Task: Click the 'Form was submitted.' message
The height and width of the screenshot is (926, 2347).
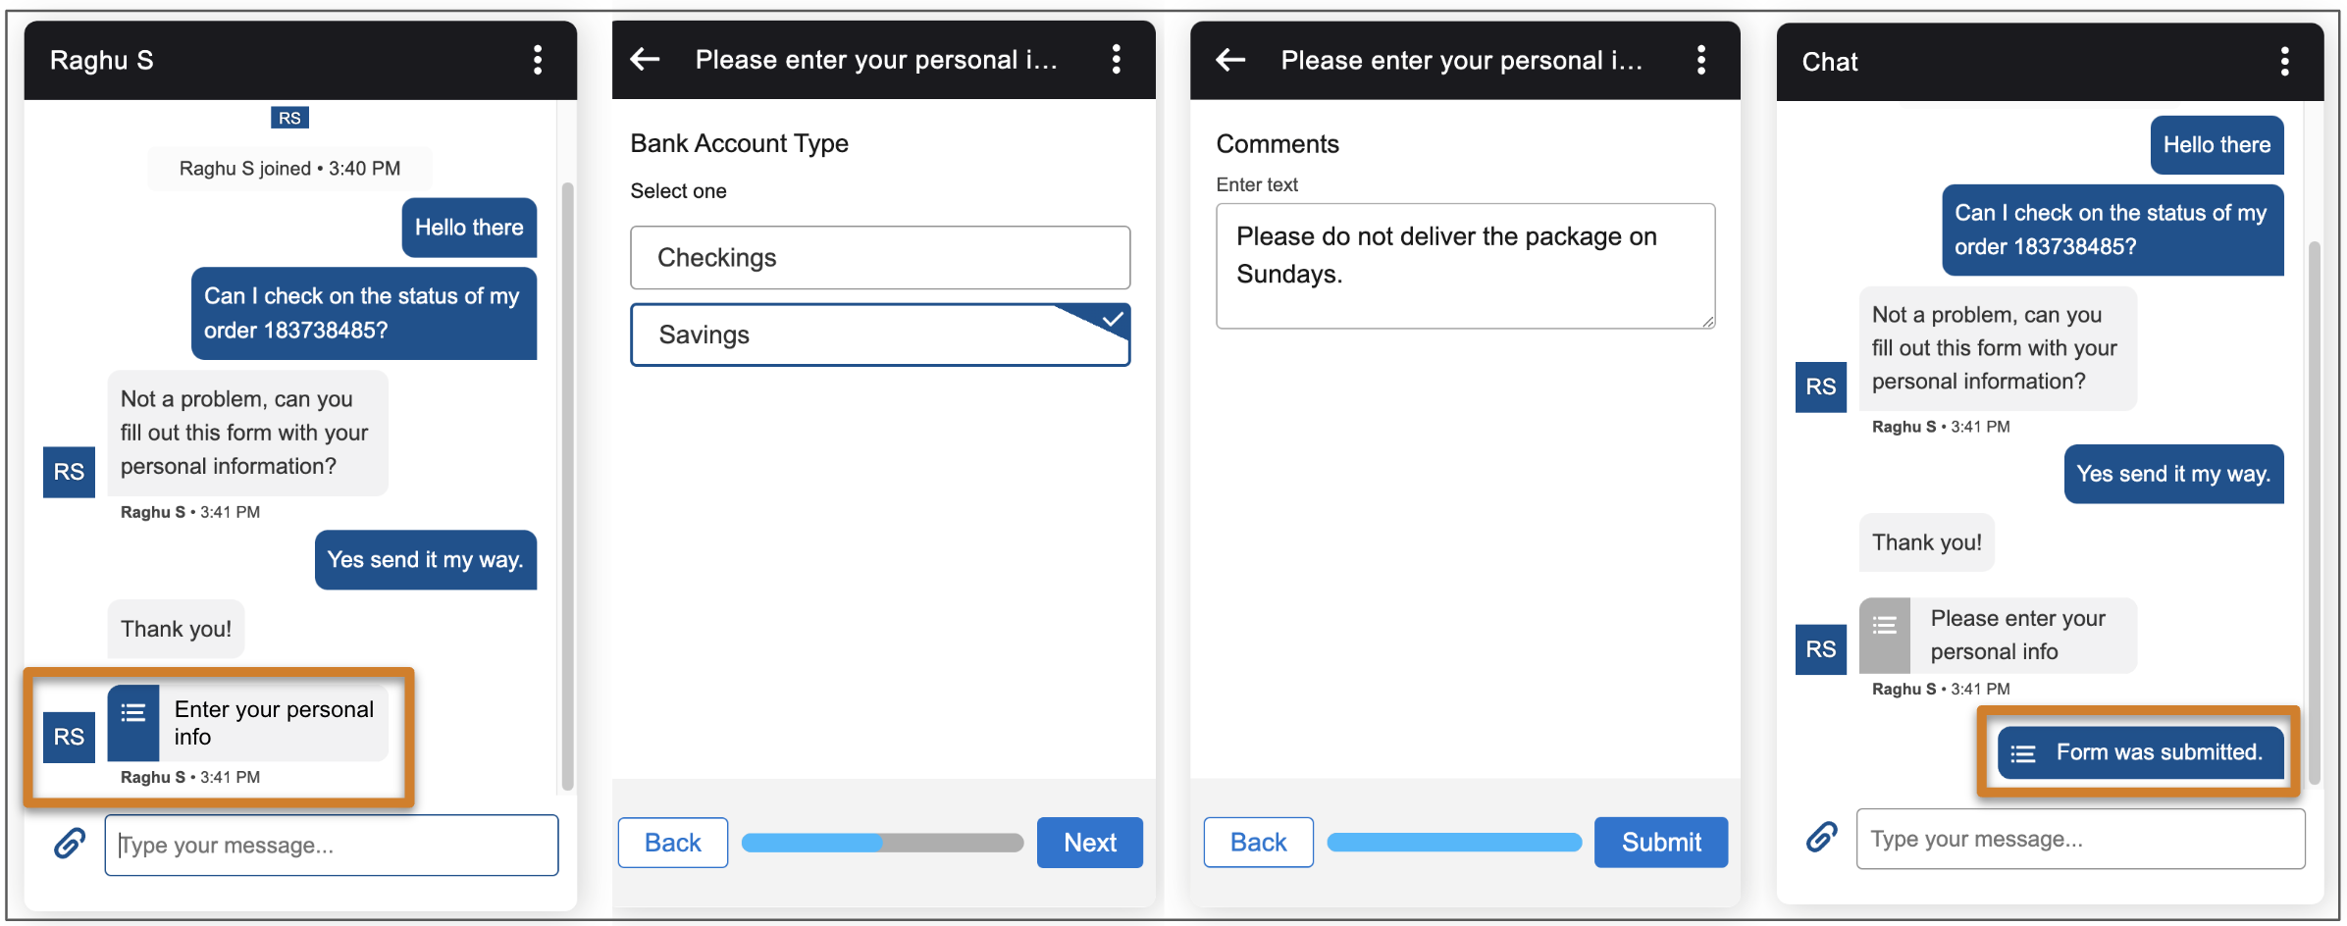Action: (x=2140, y=752)
